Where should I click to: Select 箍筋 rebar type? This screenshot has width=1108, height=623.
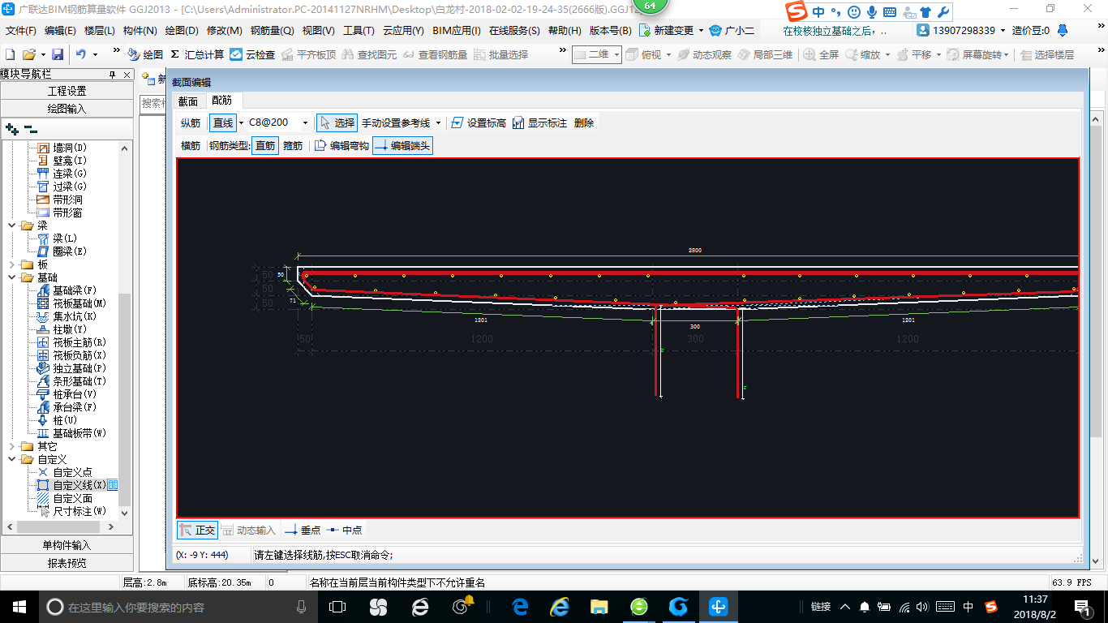click(293, 146)
